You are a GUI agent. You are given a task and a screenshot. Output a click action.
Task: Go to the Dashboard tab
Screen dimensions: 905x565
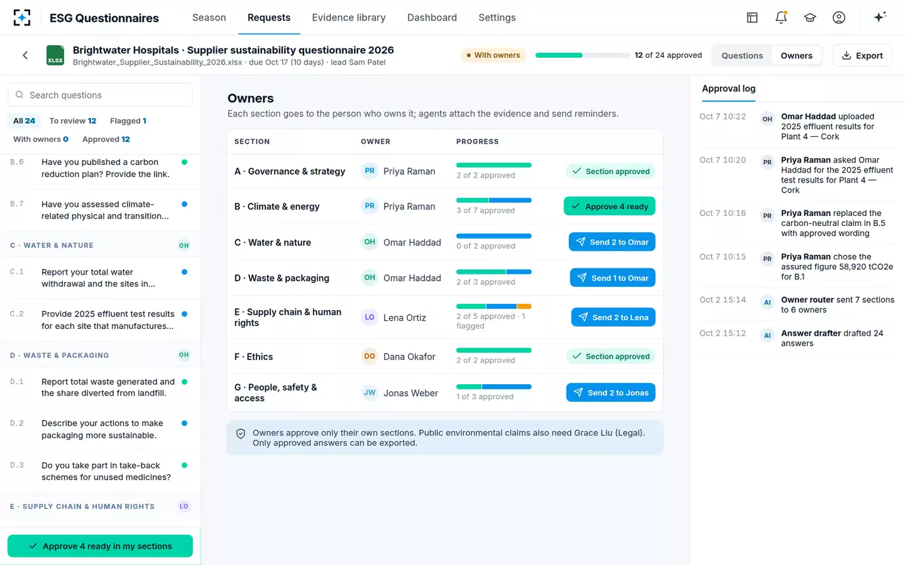tap(432, 18)
